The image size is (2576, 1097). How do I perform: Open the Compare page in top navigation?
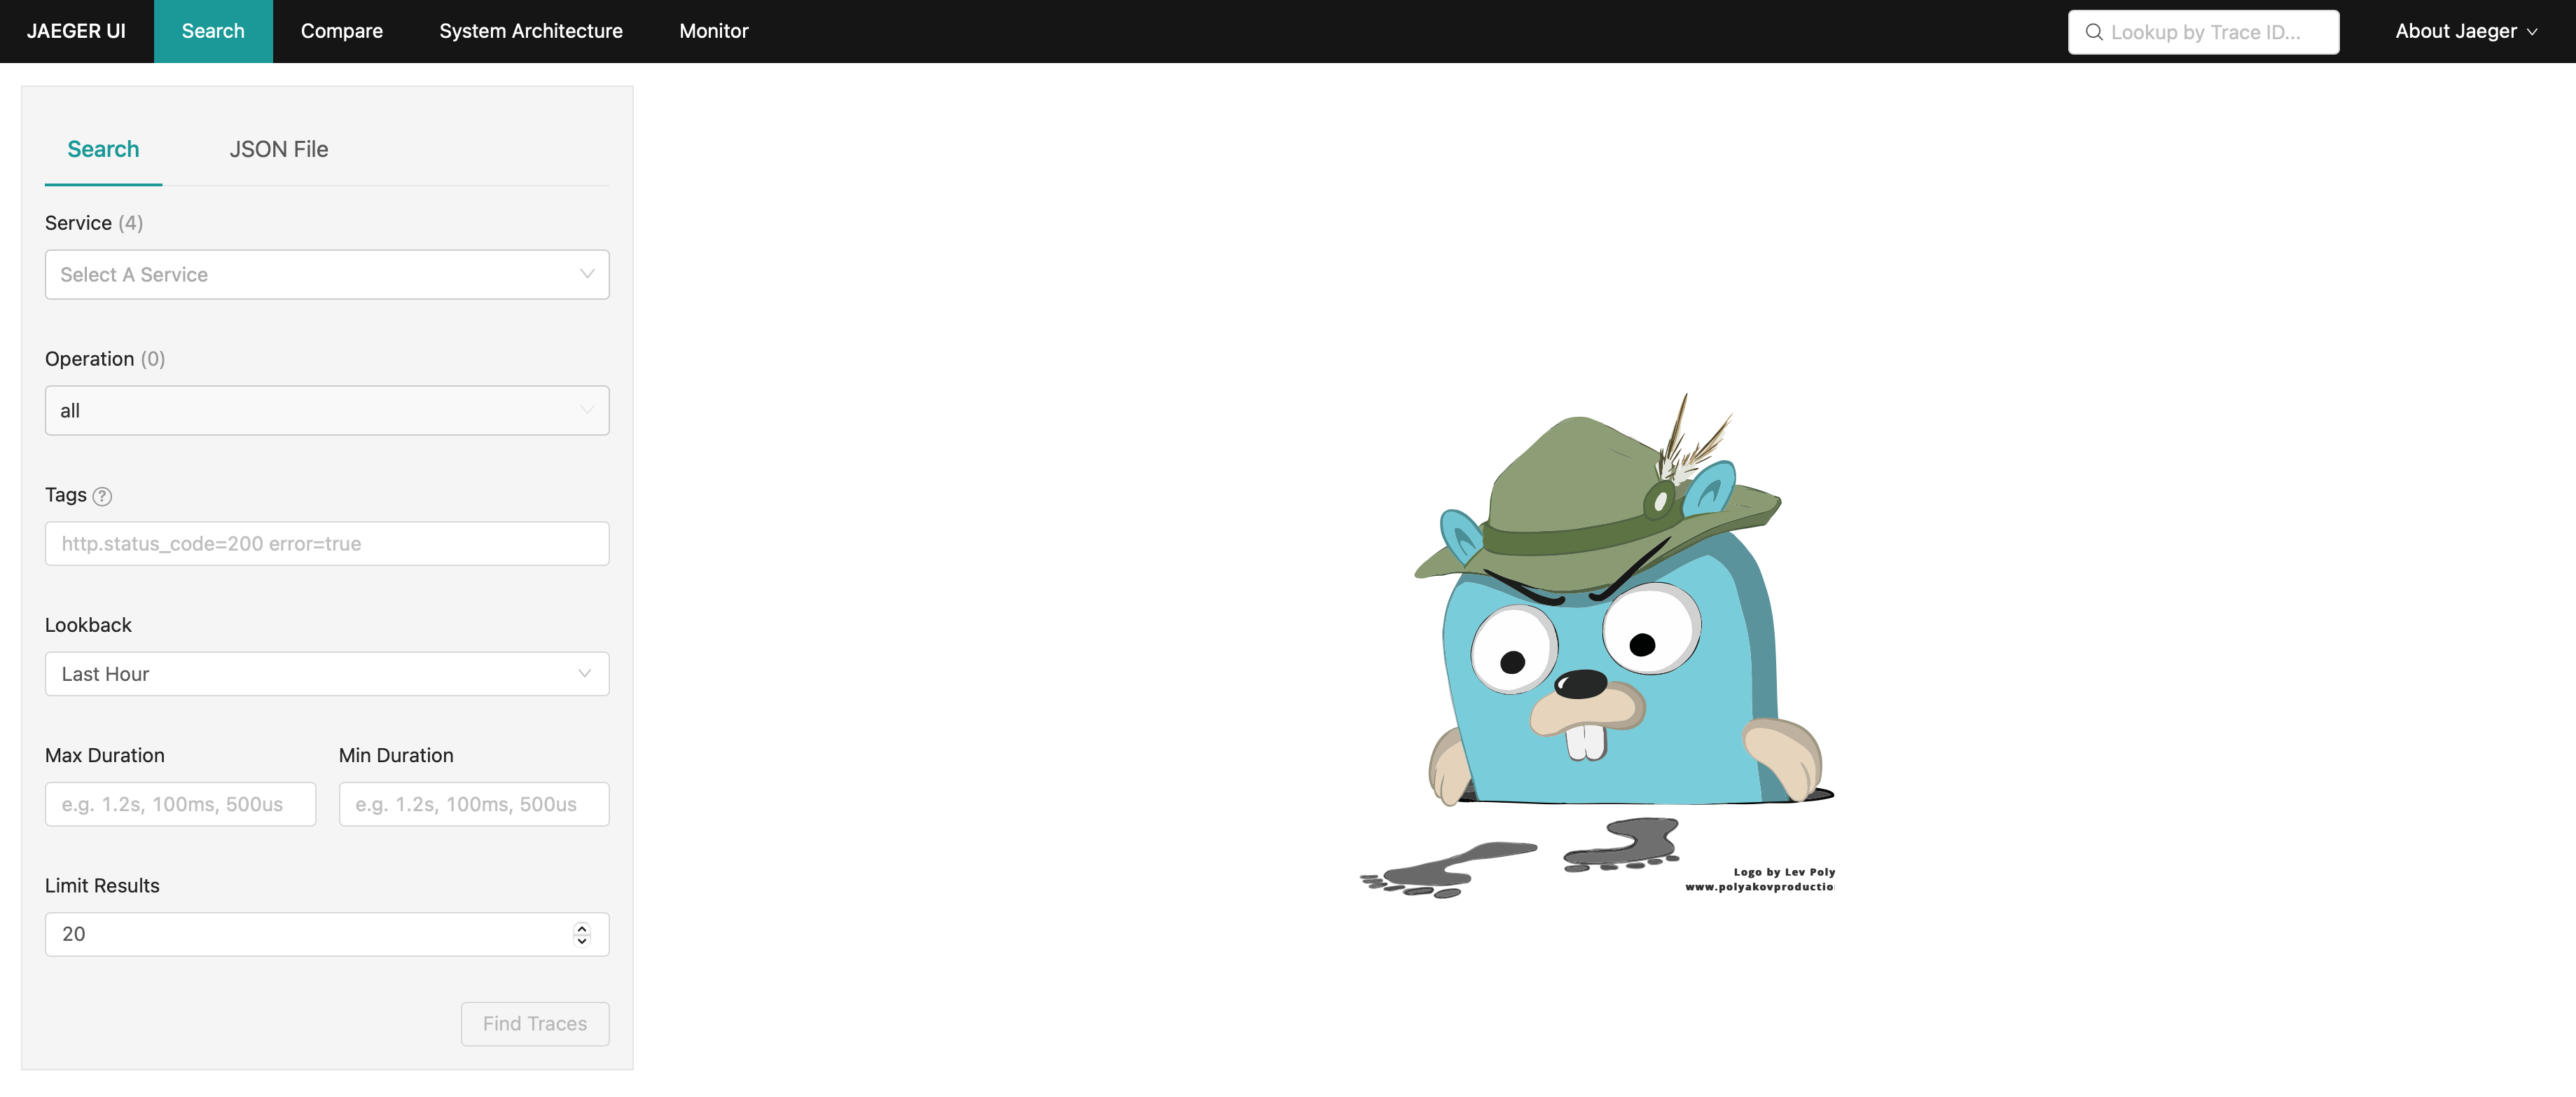click(x=341, y=31)
